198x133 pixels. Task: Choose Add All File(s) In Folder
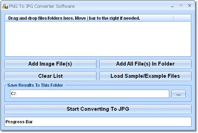[145, 64]
